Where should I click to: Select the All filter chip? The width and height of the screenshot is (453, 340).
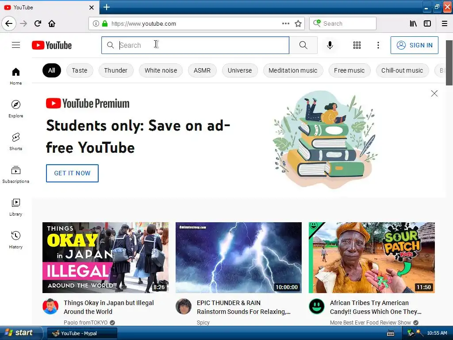click(52, 70)
